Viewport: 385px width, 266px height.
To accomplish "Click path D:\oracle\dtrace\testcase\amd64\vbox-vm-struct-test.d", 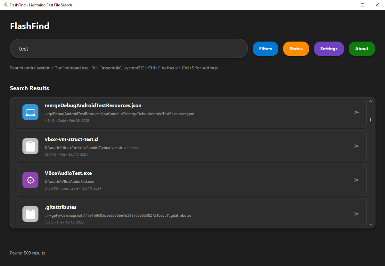I will (92, 148).
